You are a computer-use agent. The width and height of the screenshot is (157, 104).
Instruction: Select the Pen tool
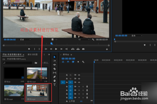point(55,77)
